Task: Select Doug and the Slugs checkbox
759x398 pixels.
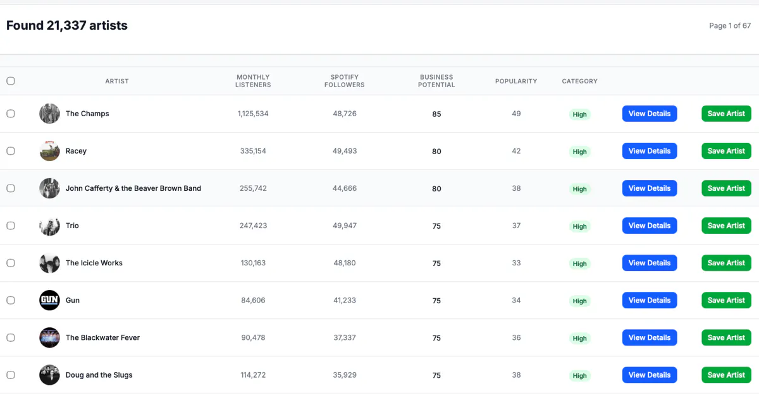Action: [11, 375]
